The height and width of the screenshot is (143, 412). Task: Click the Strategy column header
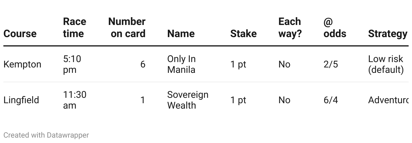(387, 33)
